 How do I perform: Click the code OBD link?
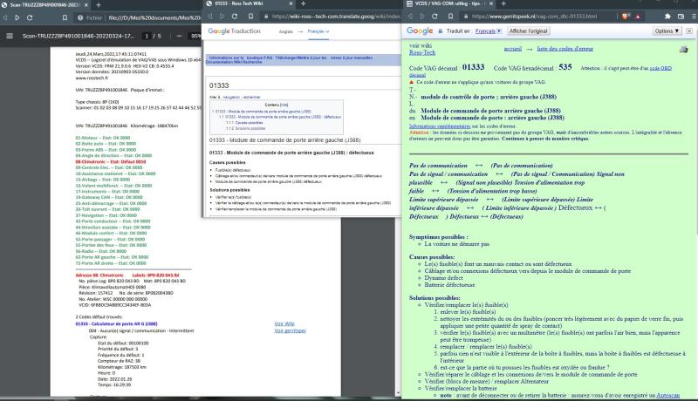tap(660, 68)
